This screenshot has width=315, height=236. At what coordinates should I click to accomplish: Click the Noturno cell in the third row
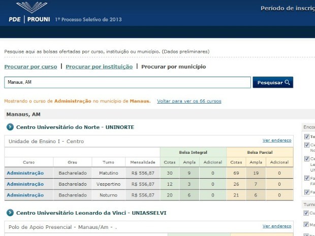(109, 195)
